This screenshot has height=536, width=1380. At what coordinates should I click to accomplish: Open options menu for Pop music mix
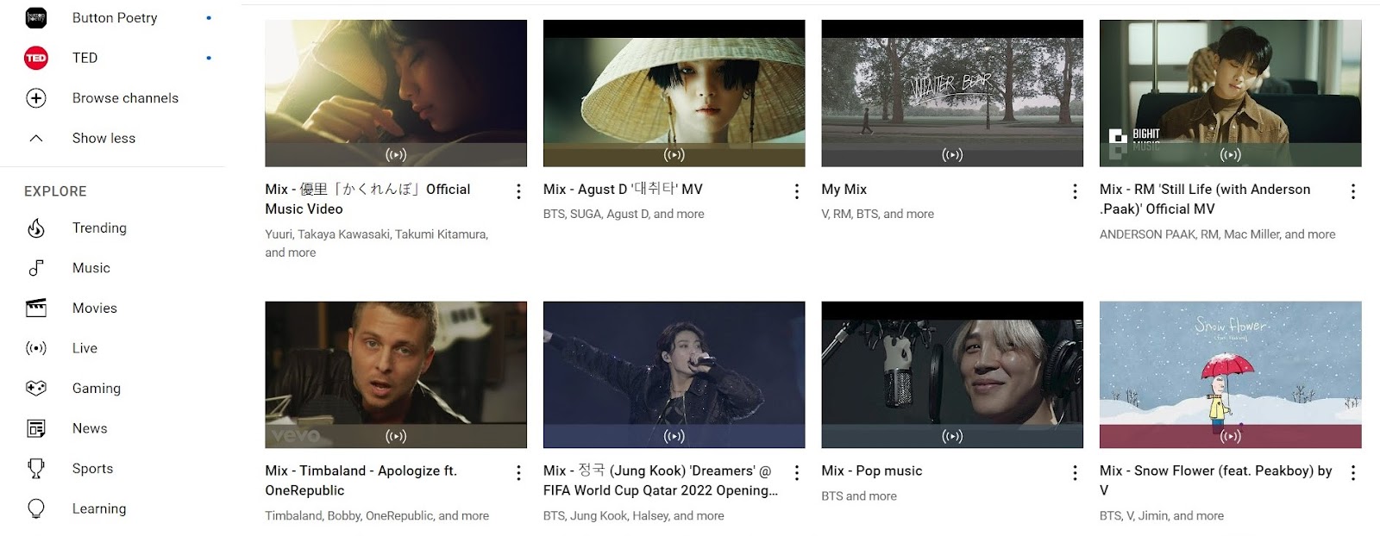(1075, 473)
